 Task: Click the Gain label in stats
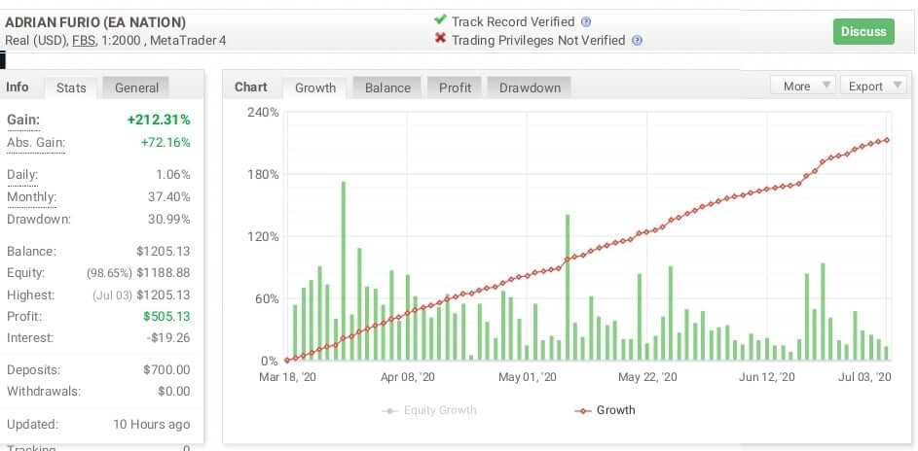point(22,120)
